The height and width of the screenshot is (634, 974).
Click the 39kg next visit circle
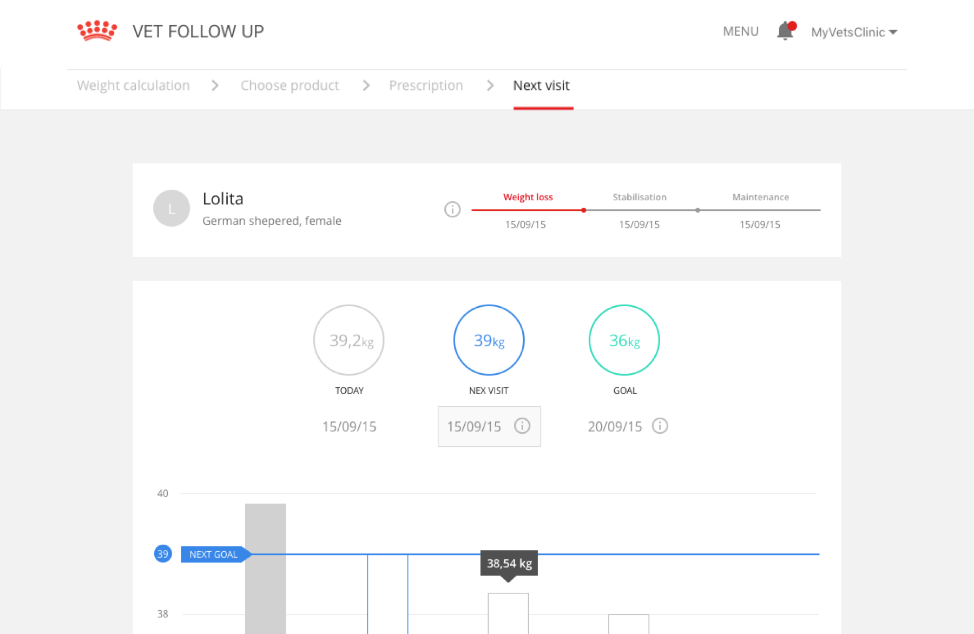coord(489,340)
